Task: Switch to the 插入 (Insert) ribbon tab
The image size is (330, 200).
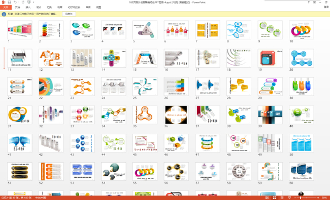Action: click(x=28, y=7)
